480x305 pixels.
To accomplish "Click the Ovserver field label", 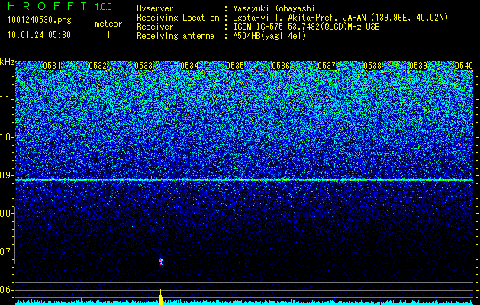I will (155, 8).
